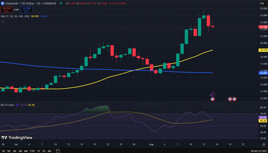Click the US flag below the lightning icon
The height and width of the screenshot is (153, 268).
tap(213, 99)
